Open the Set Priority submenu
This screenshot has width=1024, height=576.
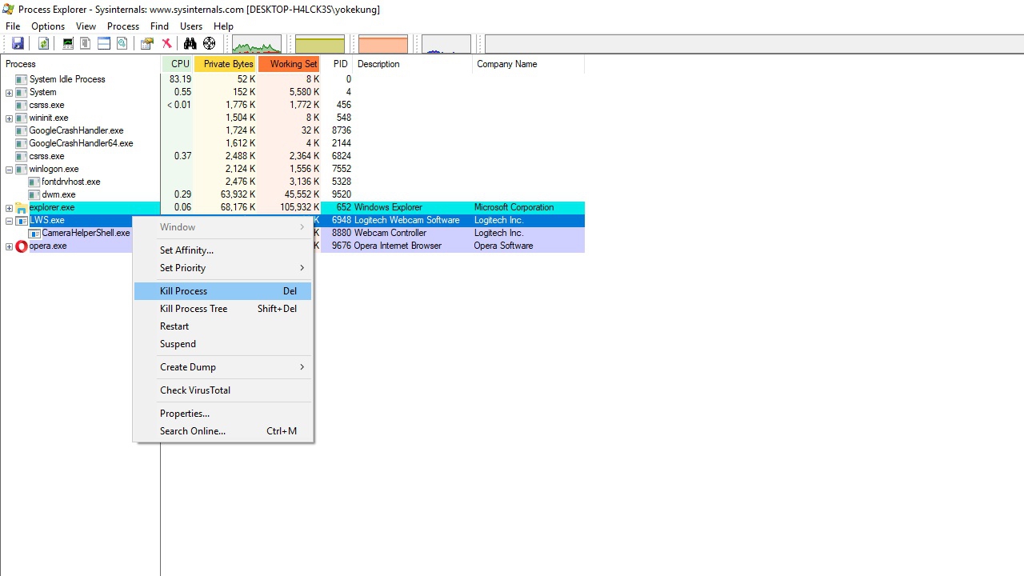[x=223, y=268]
